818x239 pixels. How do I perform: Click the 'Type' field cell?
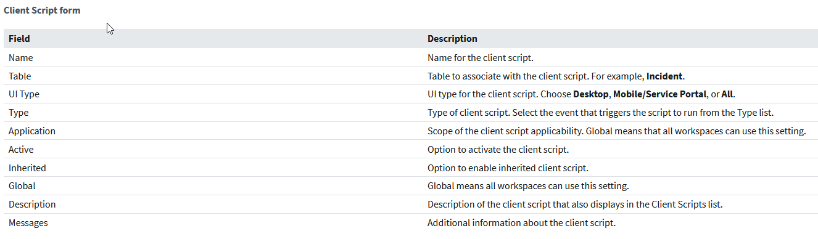pyautogui.click(x=19, y=113)
